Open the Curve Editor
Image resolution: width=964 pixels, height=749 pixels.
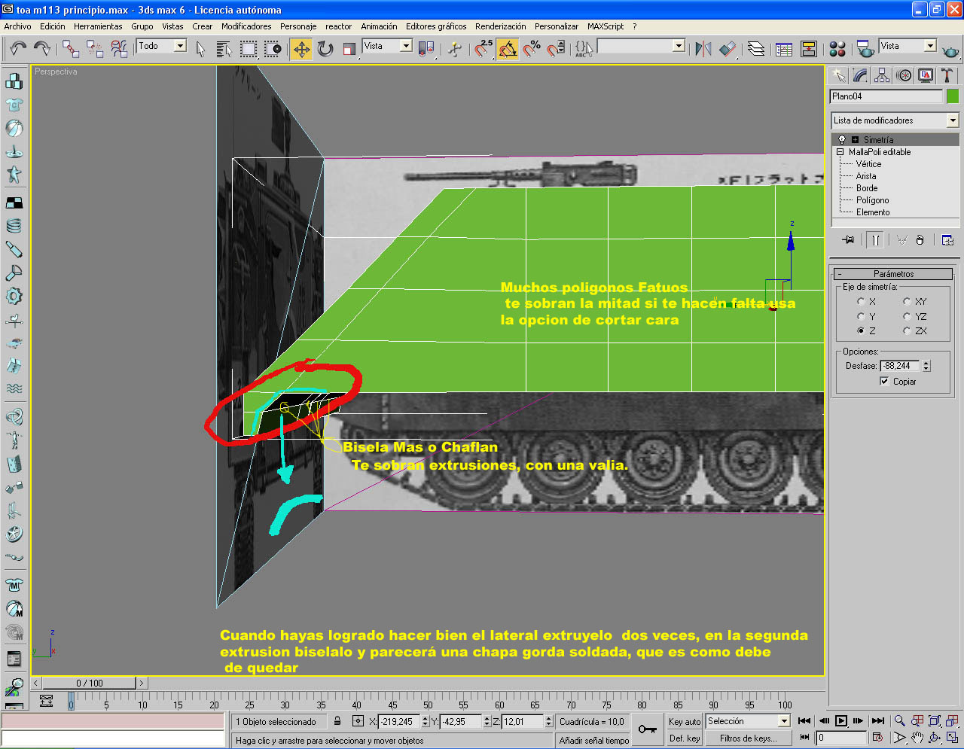coord(784,49)
